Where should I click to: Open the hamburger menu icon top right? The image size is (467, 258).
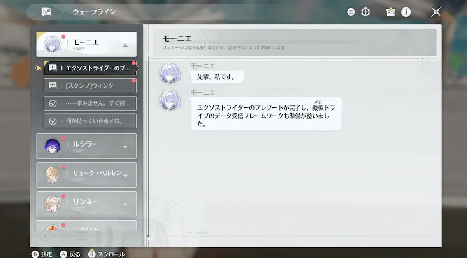coord(351,12)
